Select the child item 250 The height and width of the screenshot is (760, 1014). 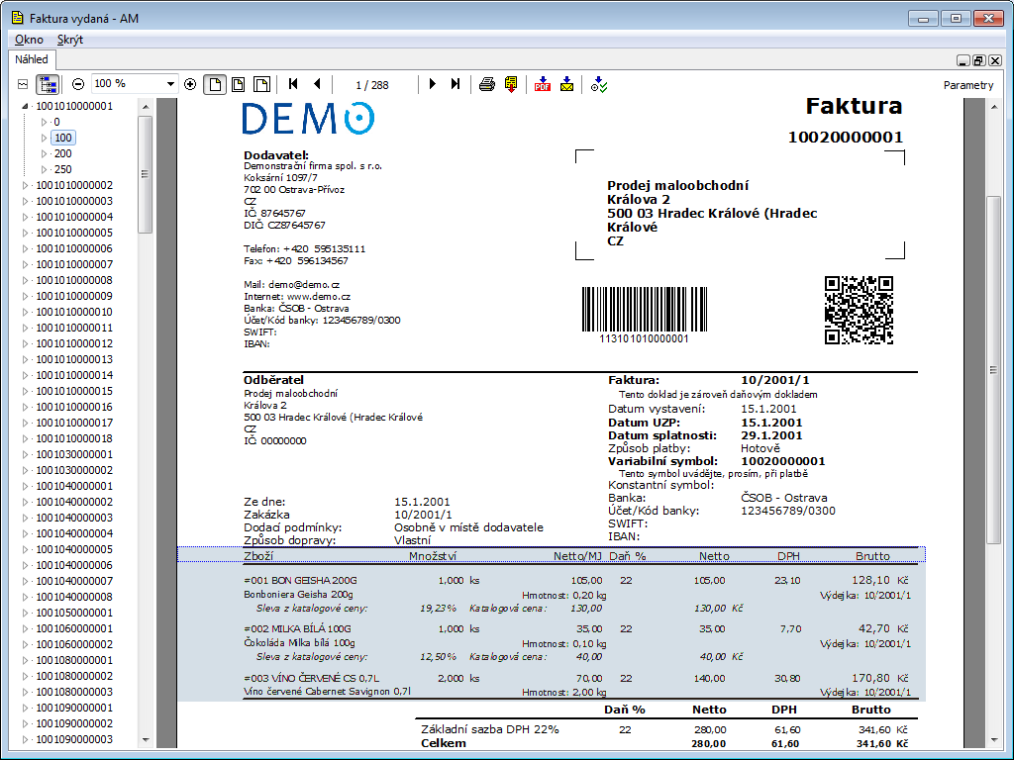(63, 169)
